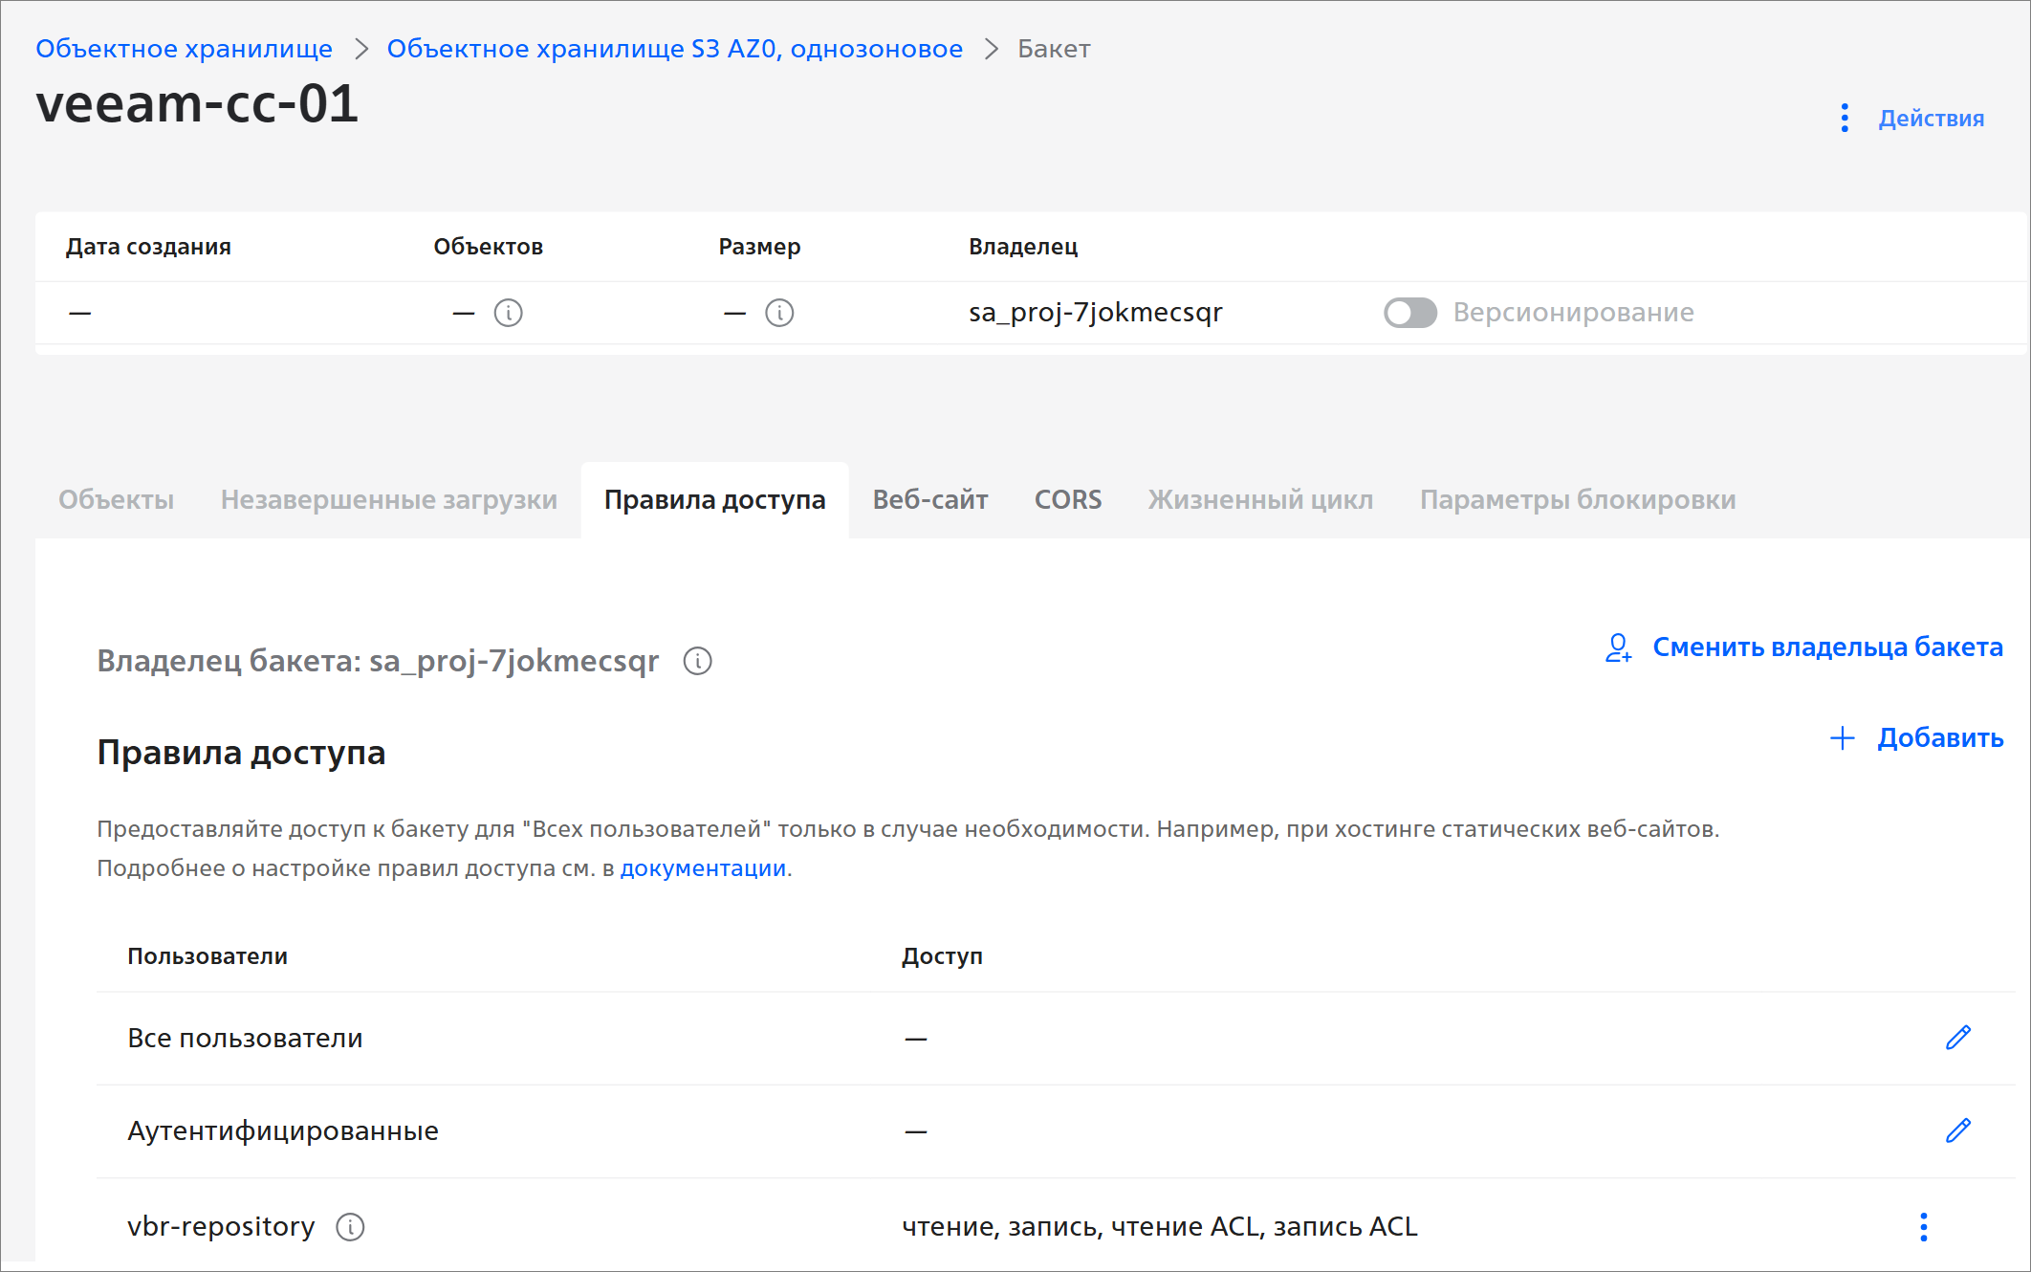Open the Жизненный цикл tab
The image size is (2031, 1272).
click(1260, 500)
